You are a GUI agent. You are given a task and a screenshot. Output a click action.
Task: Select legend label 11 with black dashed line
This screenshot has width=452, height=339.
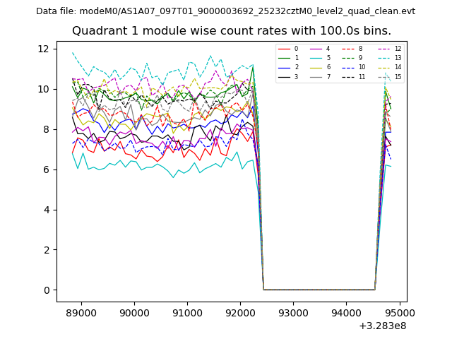pyautogui.click(x=362, y=76)
